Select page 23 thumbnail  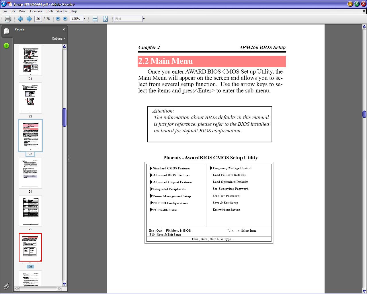coord(30,136)
